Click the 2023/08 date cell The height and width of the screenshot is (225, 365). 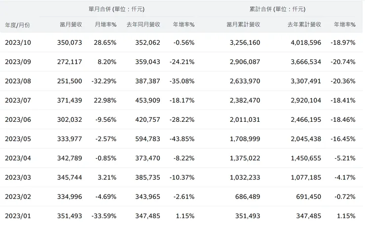tap(18, 81)
